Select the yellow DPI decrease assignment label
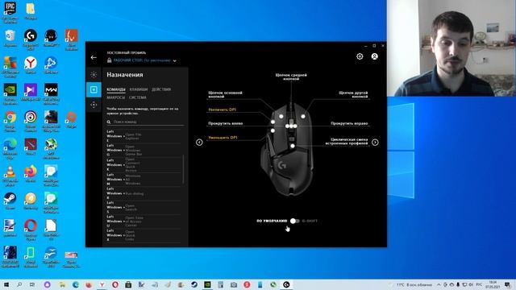Image resolution: width=516 pixels, height=290 pixels. pyautogui.click(x=223, y=138)
